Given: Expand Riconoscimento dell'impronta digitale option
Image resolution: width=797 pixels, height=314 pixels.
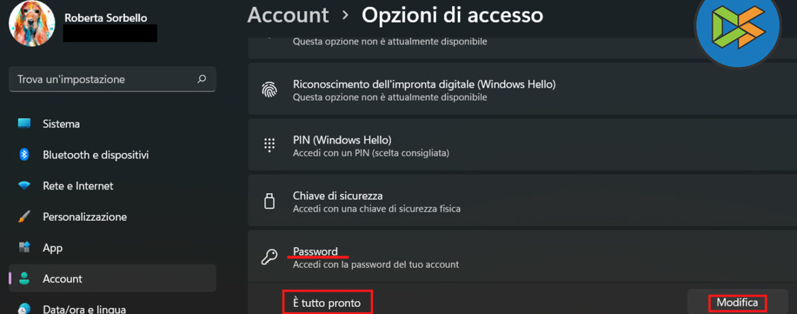Looking at the screenshot, I should click(519, 90).
